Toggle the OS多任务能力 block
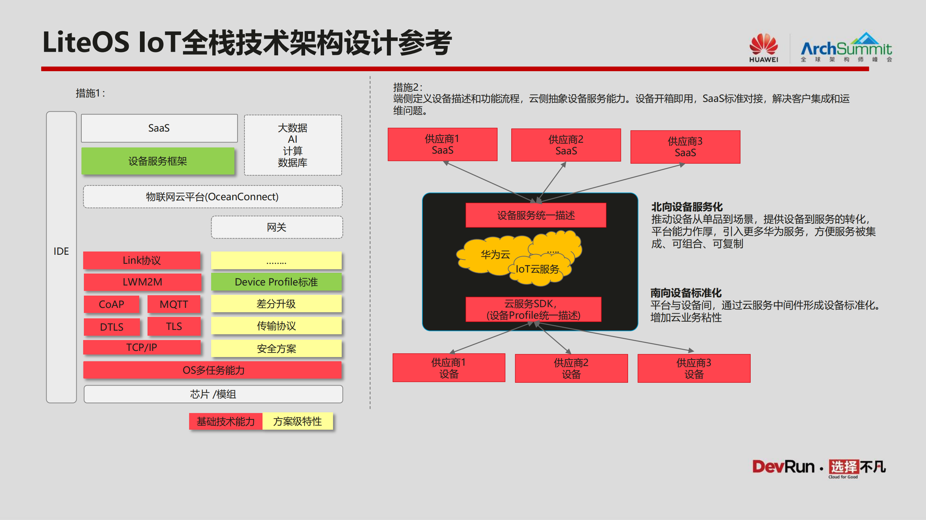This screenshot has height=520, width=926. 213,371
